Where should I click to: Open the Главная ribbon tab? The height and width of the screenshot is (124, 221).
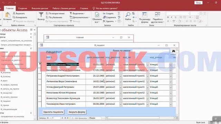pos(10,8)
